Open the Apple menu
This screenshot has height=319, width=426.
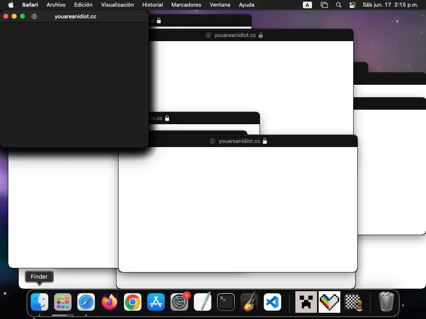click(x=11, y=5)
